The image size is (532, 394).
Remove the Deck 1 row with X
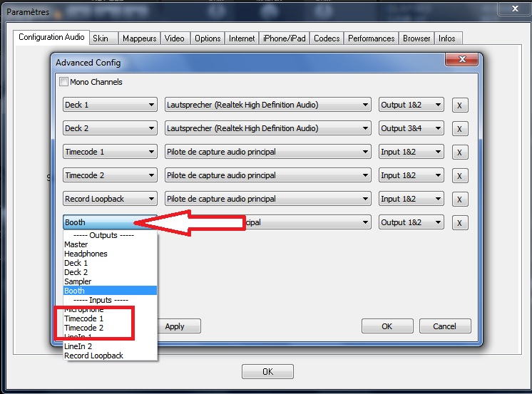pyautogui.click(x=460, y=105)
